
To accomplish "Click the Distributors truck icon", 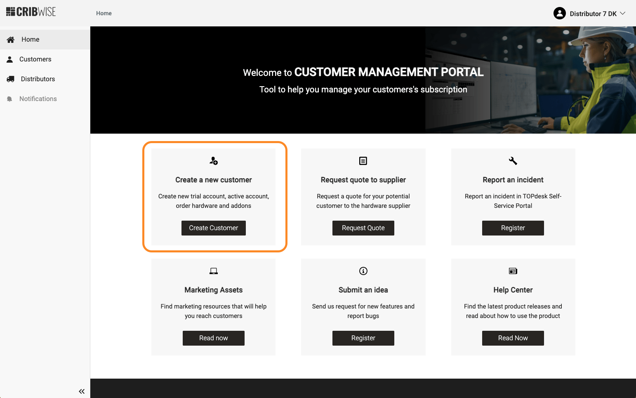I will (x=11, y=79).
